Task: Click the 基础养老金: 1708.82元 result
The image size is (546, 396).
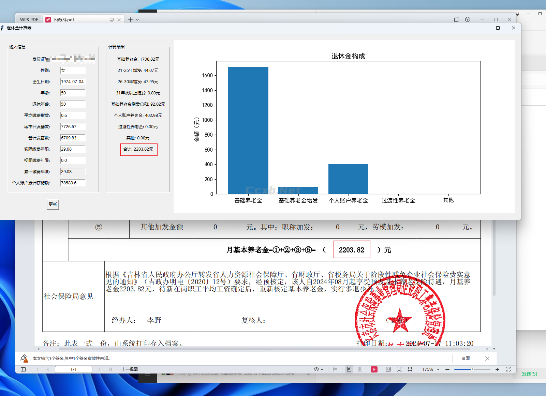Action: coord(138,59)
